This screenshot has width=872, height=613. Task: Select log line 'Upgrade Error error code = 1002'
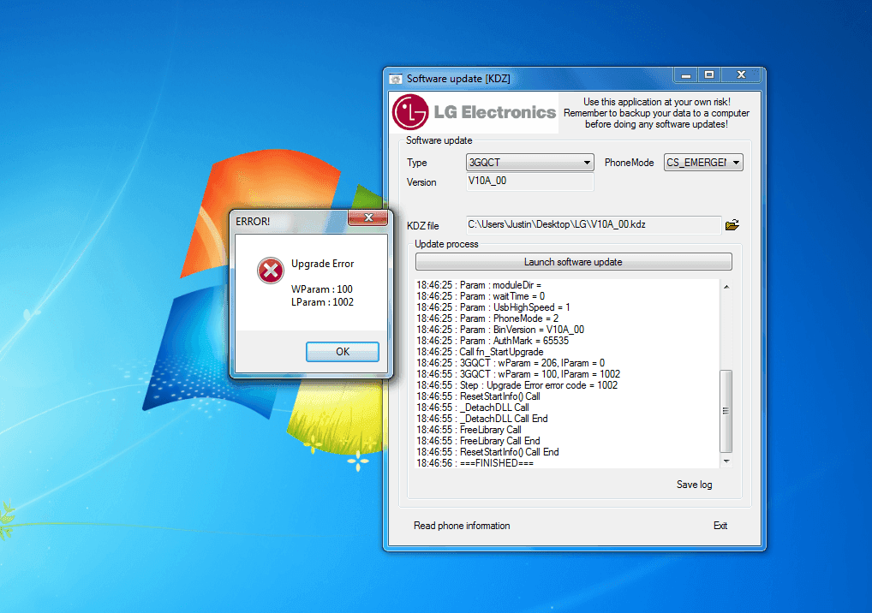517,385
